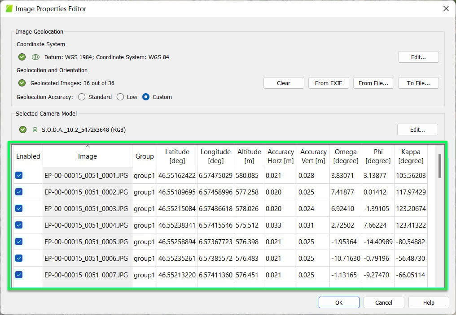This screenshot has height=315, width=456.
Task: Click the green status icon for geolocated images
Action: click(22, 83)
